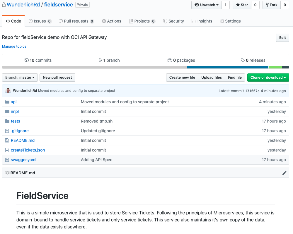Open the Unwatch dropdown

pos(206,5)
